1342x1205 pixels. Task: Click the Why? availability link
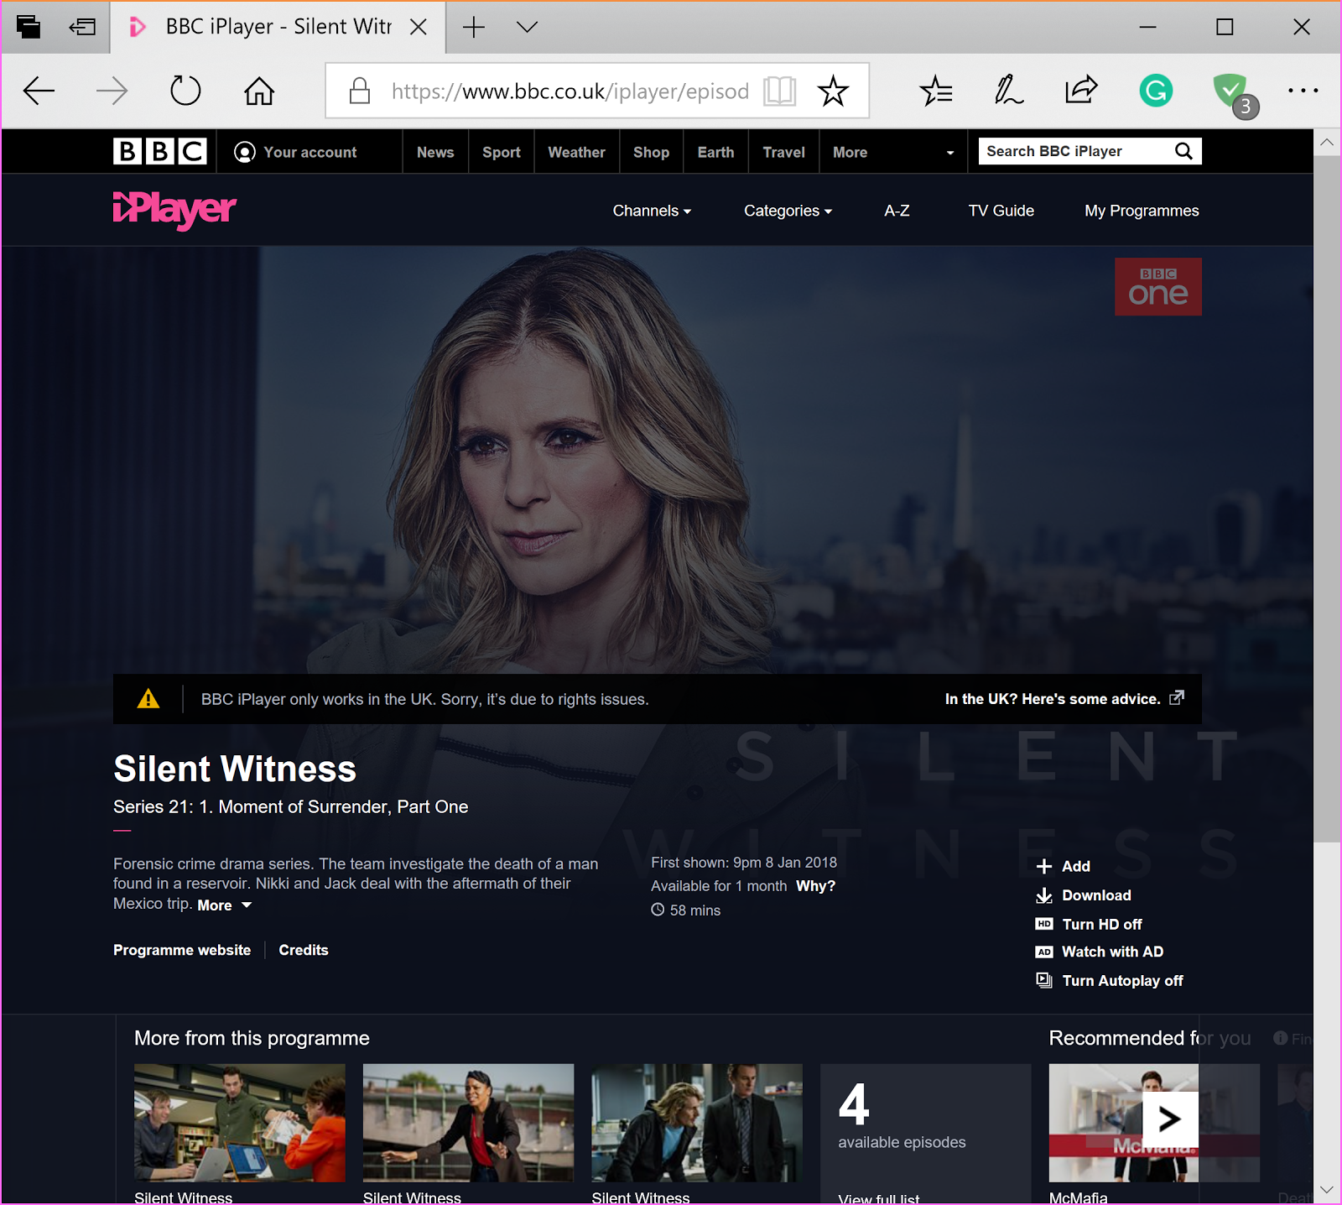coord(815,886)
